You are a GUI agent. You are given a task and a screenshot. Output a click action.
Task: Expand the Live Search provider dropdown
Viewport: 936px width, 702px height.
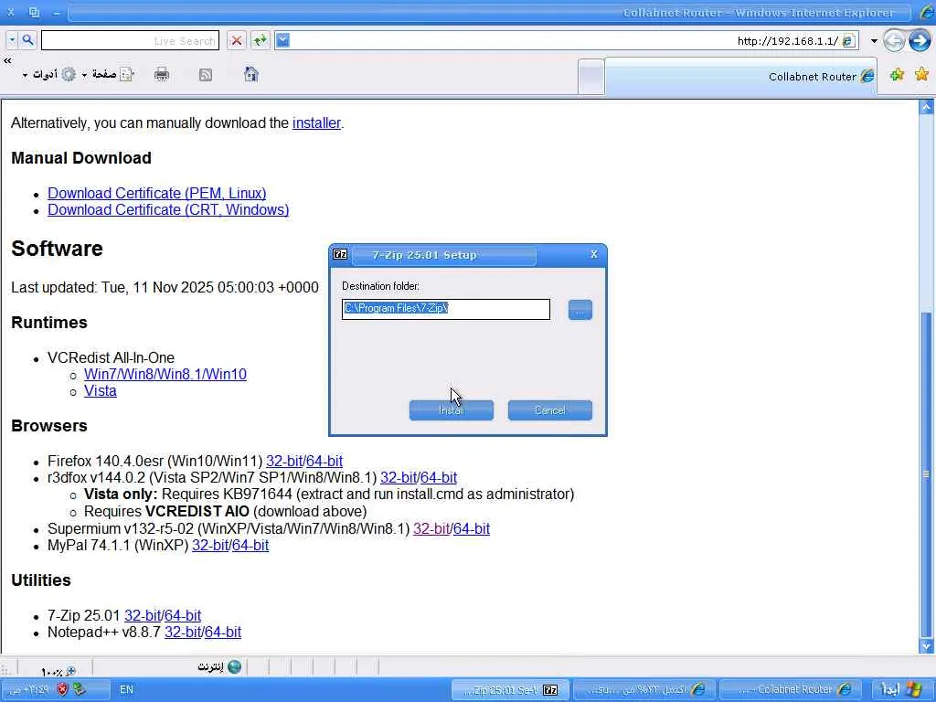pyautogui.click(x=12, y=40)
